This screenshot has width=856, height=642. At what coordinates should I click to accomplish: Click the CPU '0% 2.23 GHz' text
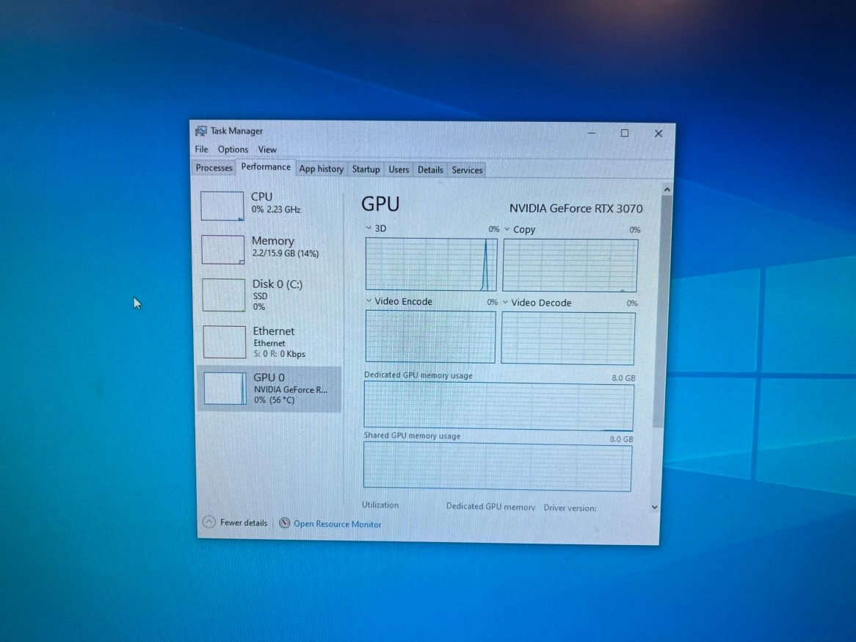coord(276,209)
